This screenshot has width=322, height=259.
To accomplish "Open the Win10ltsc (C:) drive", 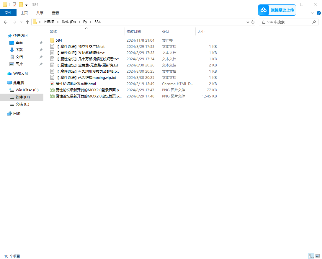I will pyautogui.click(x=27, y=90).
